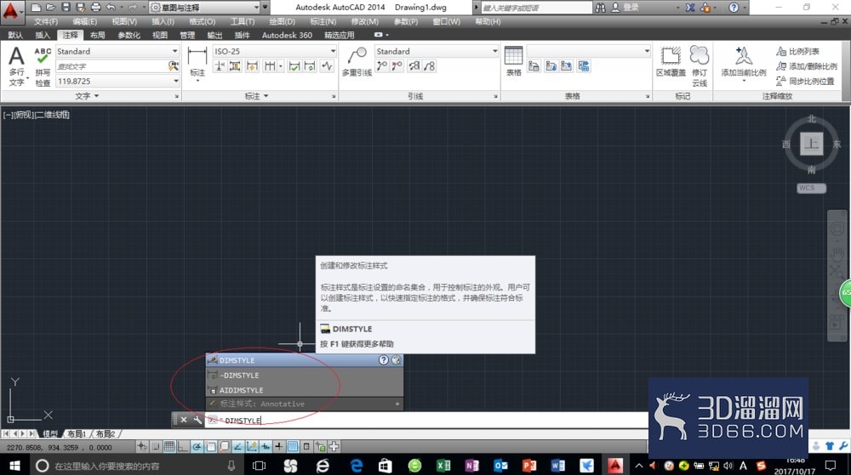Click the jogged linear dimension icon

(x=327, y=66)
